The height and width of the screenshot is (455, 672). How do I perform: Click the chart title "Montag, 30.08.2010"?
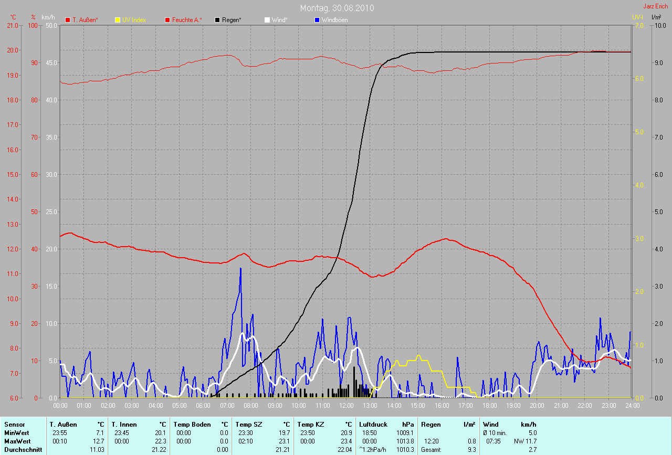tap(336, 8)
